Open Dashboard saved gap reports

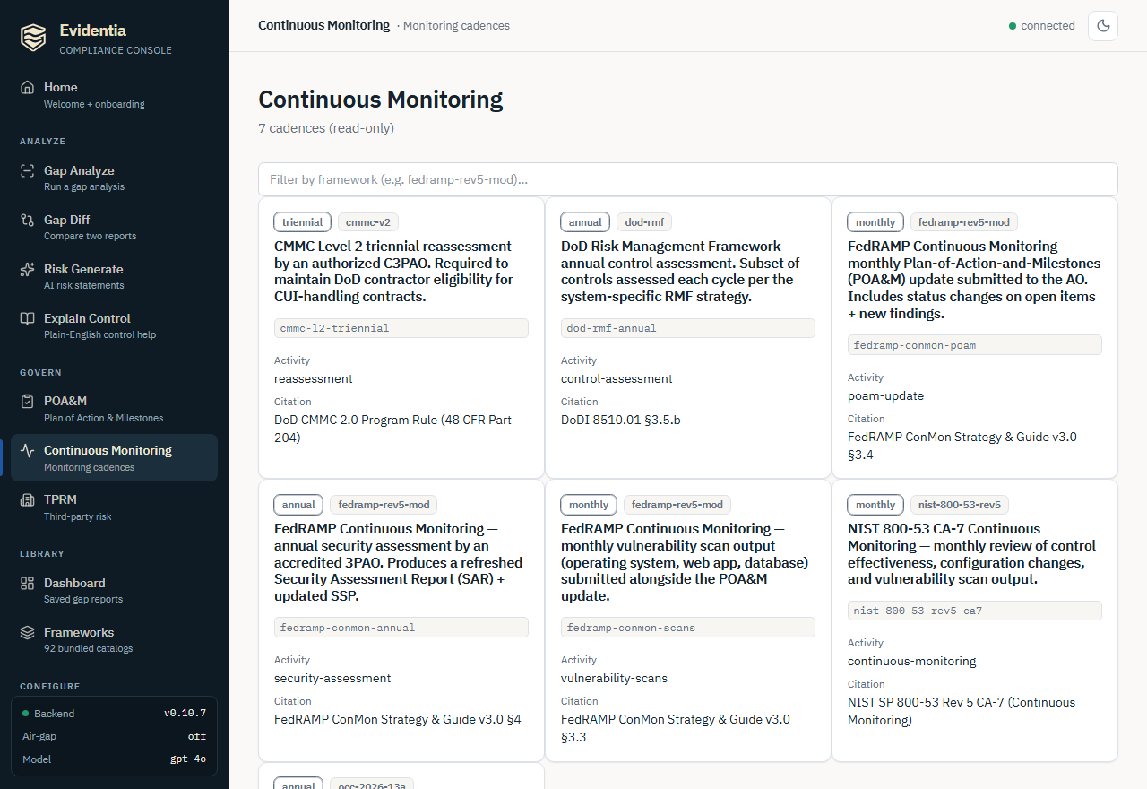(x=115, y=590)
